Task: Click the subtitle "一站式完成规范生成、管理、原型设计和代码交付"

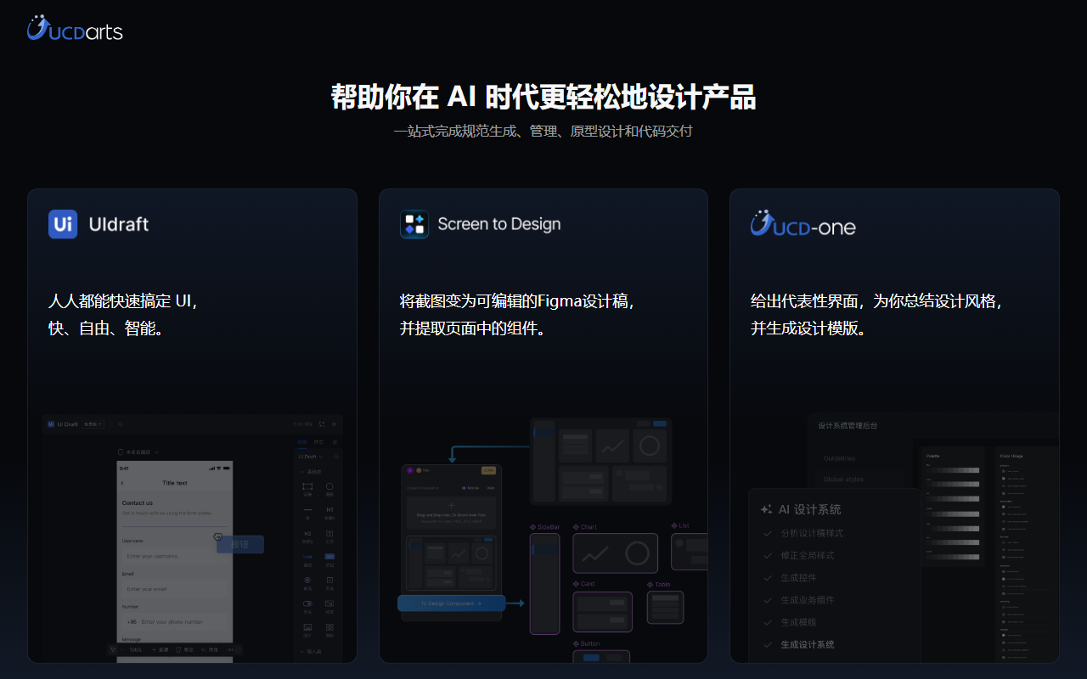Action: click(x=543, y=132)
